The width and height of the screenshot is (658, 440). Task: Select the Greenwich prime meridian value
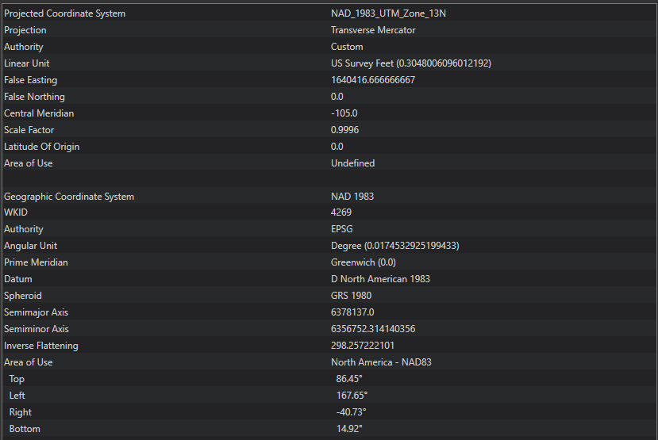point(364,262)
